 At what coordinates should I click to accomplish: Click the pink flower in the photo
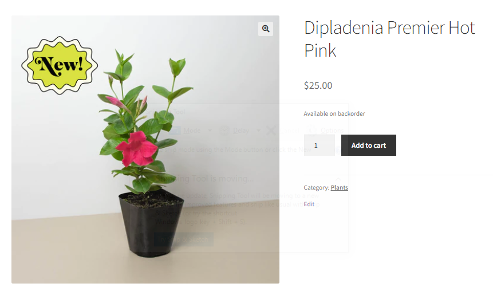[136, 149]
